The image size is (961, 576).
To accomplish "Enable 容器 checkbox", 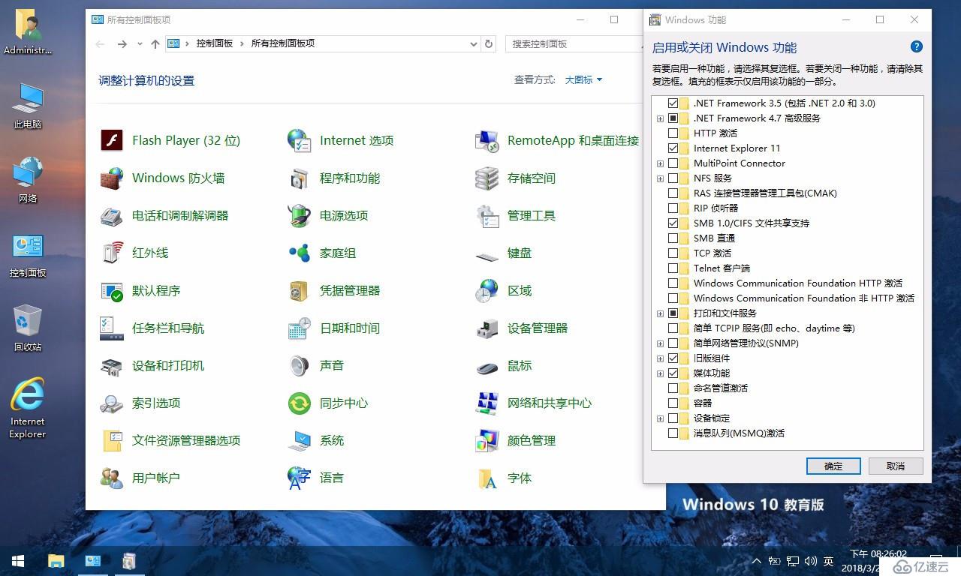I will click(673, 403).
